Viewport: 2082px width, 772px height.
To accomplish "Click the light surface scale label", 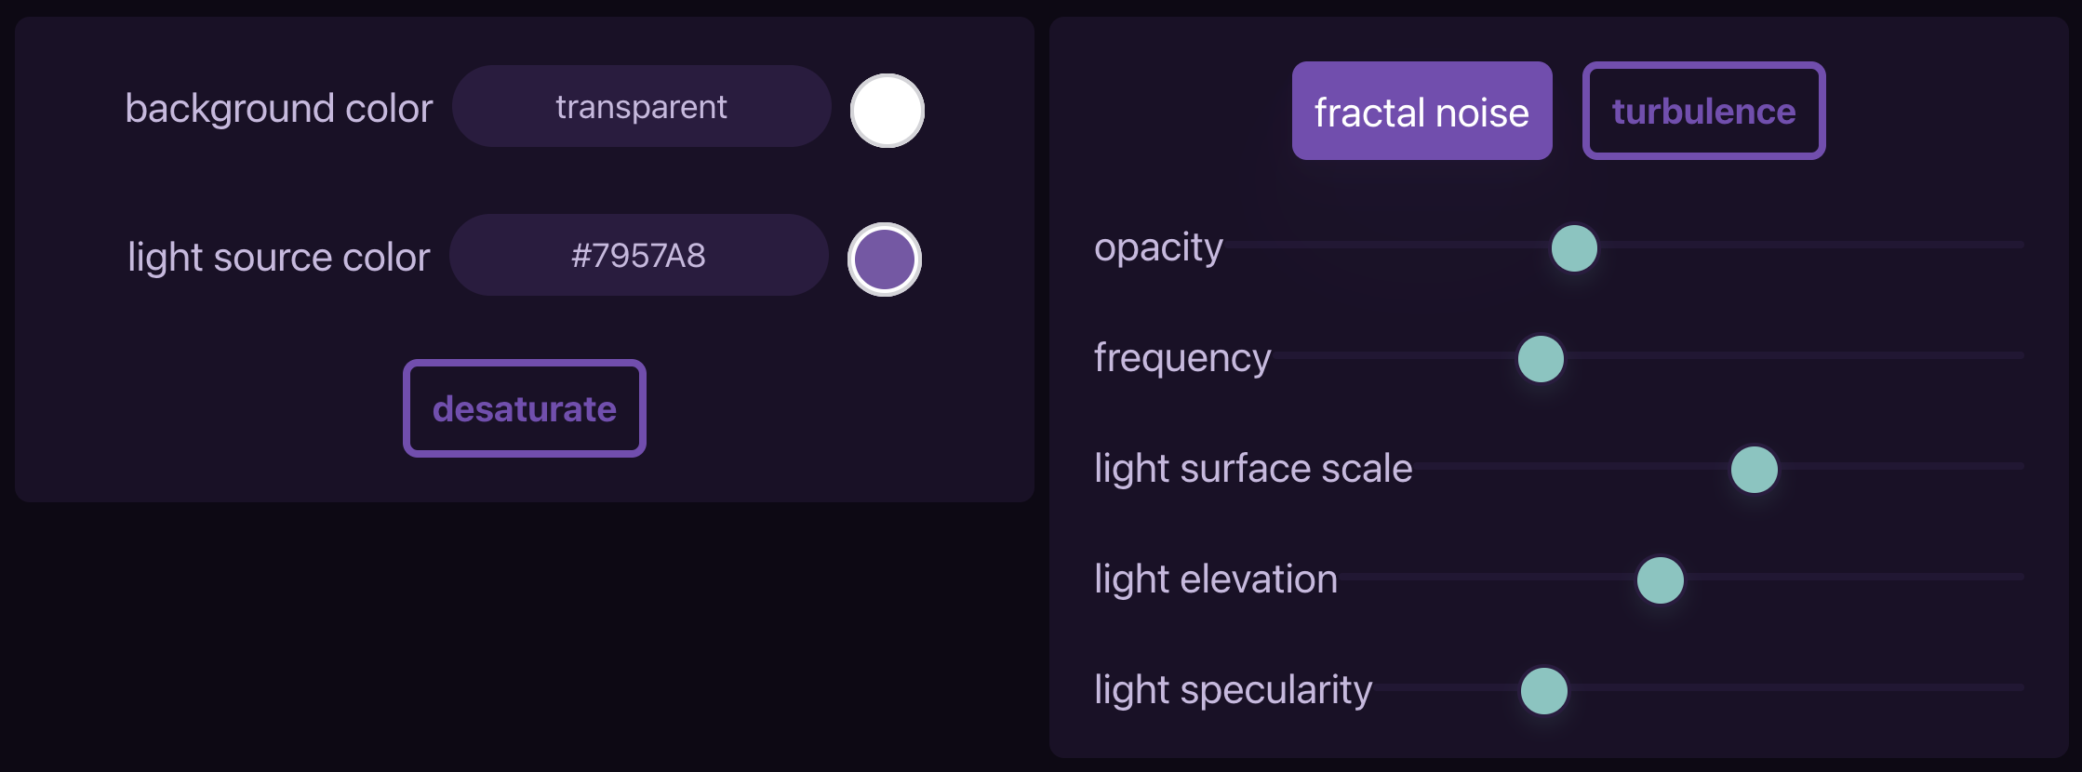I will click(1252, 469).
